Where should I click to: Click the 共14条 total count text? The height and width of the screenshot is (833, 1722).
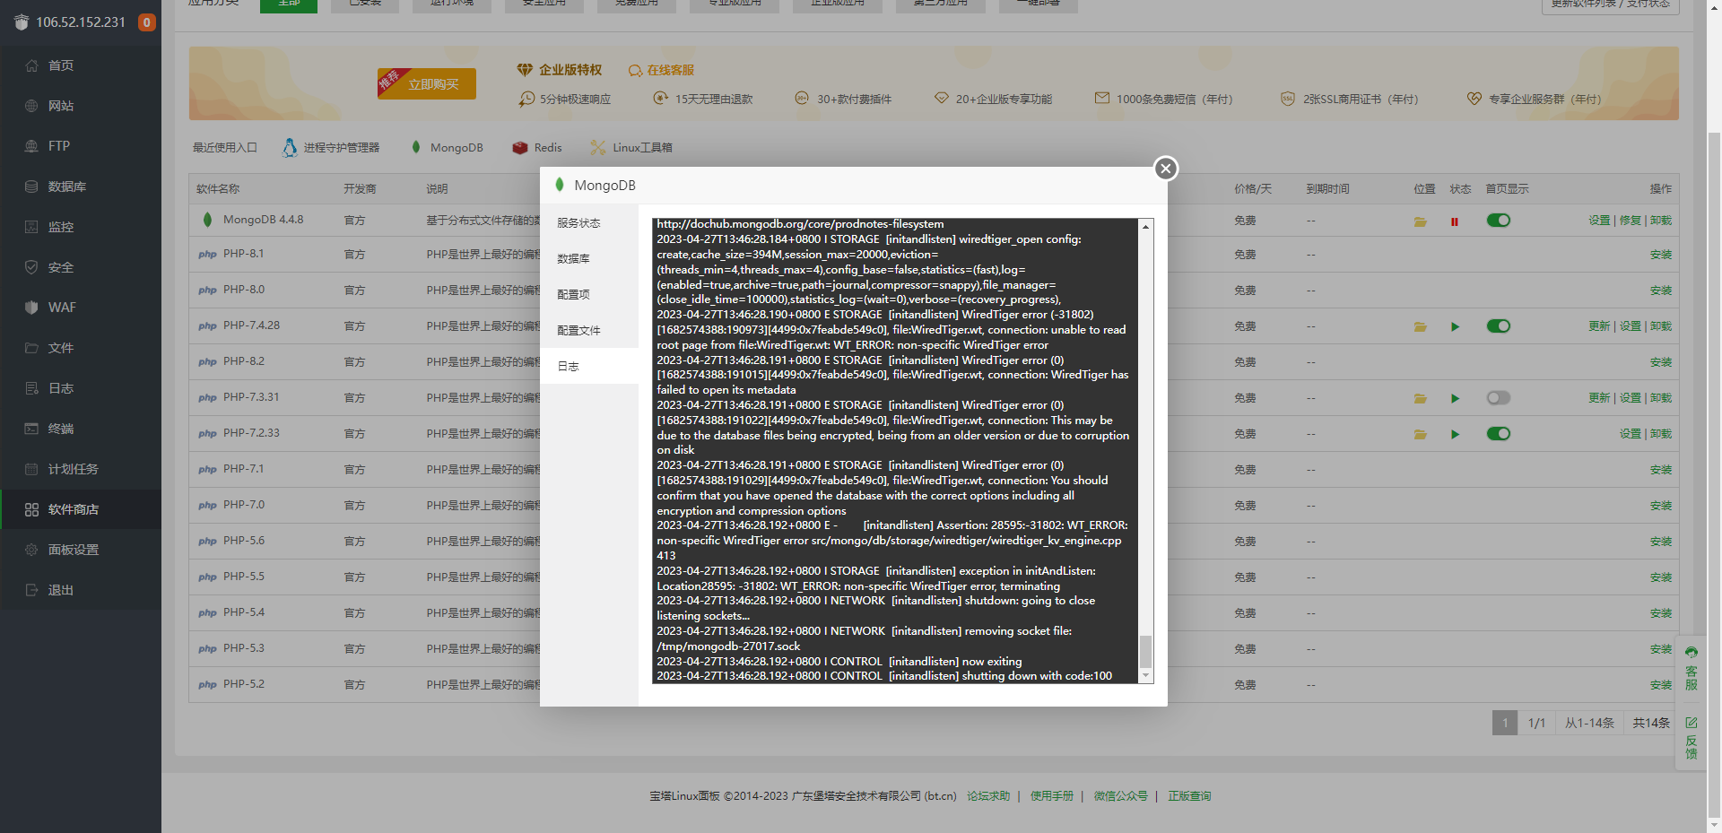click(1651, 723)
